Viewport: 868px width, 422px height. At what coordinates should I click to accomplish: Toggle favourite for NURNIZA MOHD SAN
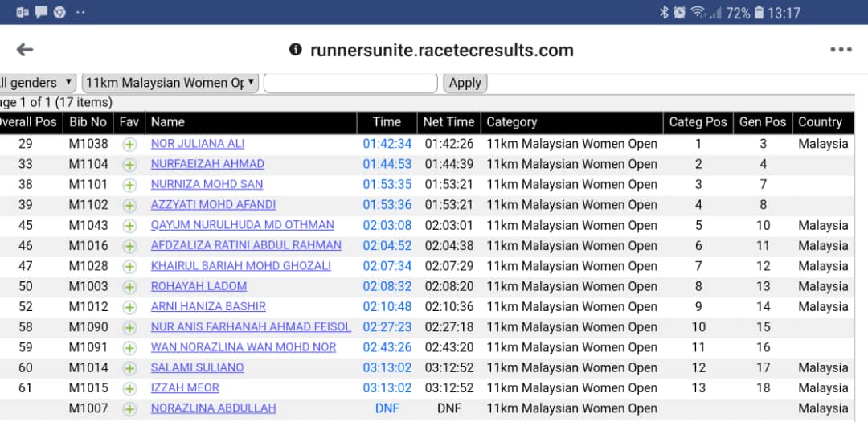pyautogui.click(x=129, y=185)
